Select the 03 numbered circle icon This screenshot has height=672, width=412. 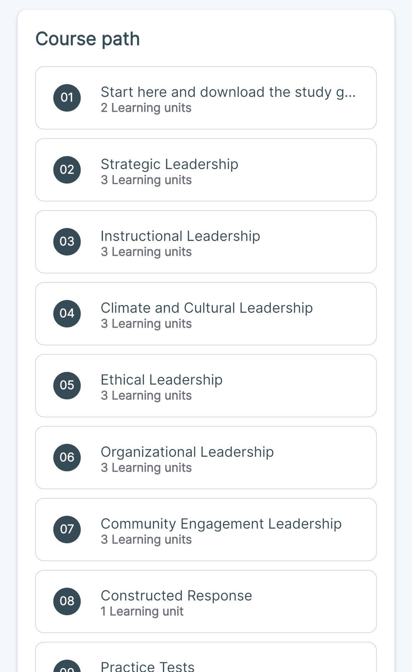pos(67,242)
